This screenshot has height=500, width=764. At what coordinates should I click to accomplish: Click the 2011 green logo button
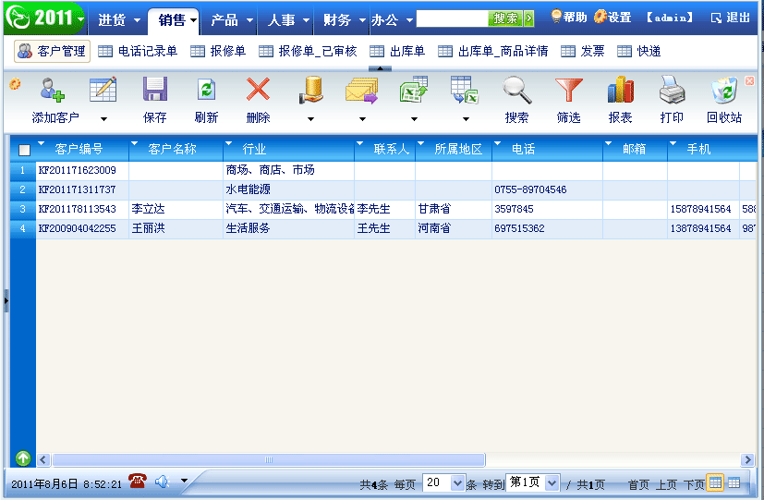(45, 18)
